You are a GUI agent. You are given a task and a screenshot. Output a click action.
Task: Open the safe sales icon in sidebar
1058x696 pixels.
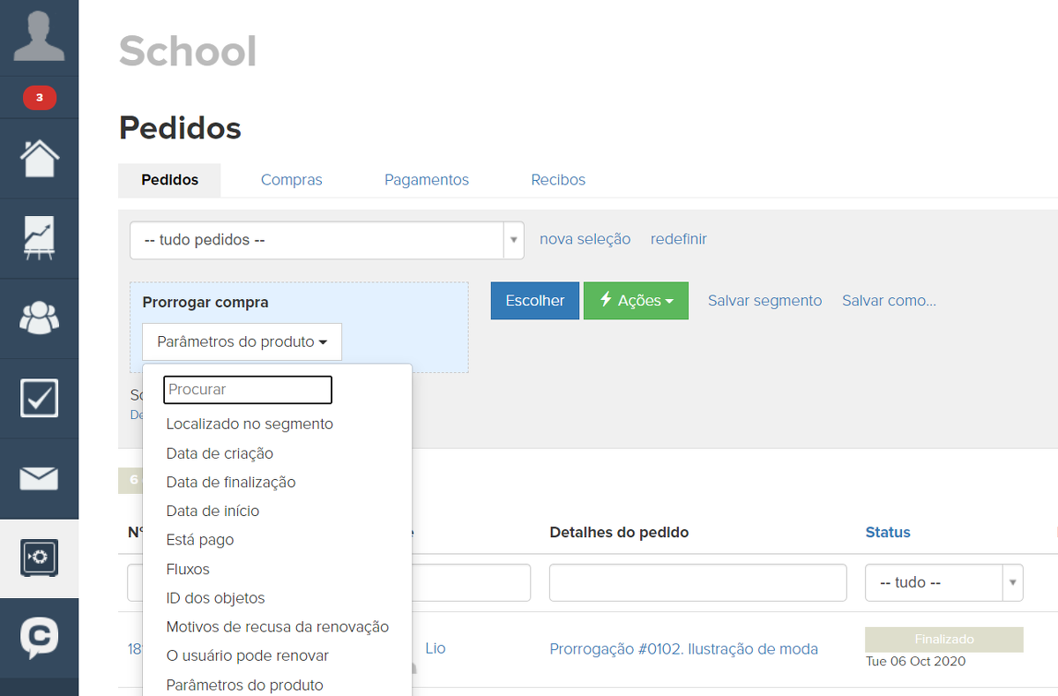click(x=39, y=558)
